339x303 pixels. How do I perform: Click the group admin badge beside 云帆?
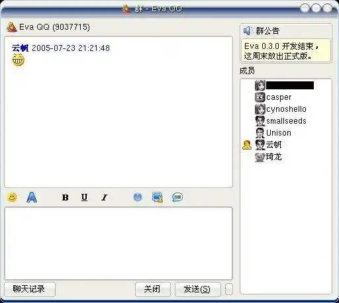tap(247, 145)
